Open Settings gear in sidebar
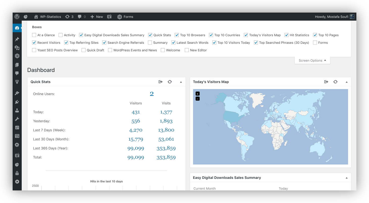Viewport: 369px width, 203px height. point(17,145)
